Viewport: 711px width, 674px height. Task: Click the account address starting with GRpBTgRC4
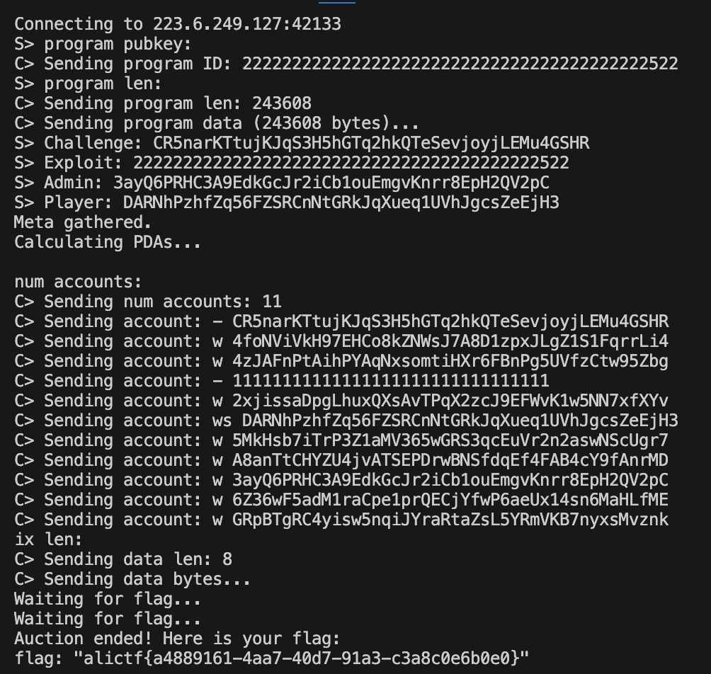450,520
